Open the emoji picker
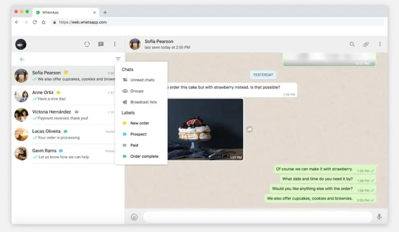The height and width of the screenshot is (232, 399). click(134, 217)
